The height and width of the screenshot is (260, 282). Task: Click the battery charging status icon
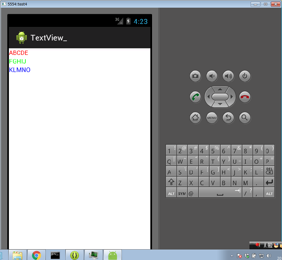[x=128, y=21]
